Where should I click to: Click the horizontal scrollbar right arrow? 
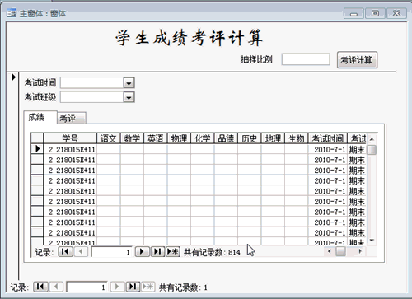point(360,251)
